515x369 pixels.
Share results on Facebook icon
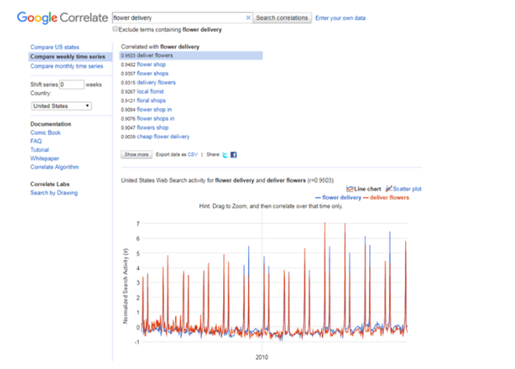tap(233, 154)
